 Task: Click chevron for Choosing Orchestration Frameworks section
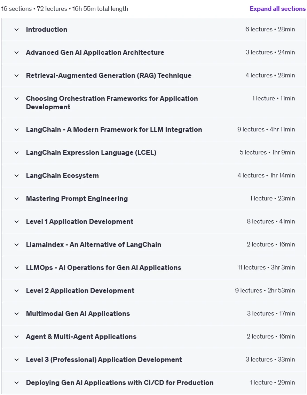pyautogui.click(x=17, y=99)
